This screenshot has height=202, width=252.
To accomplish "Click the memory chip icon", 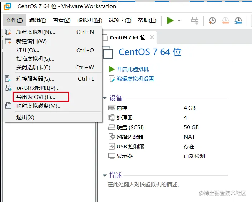I will pos(112,108).
